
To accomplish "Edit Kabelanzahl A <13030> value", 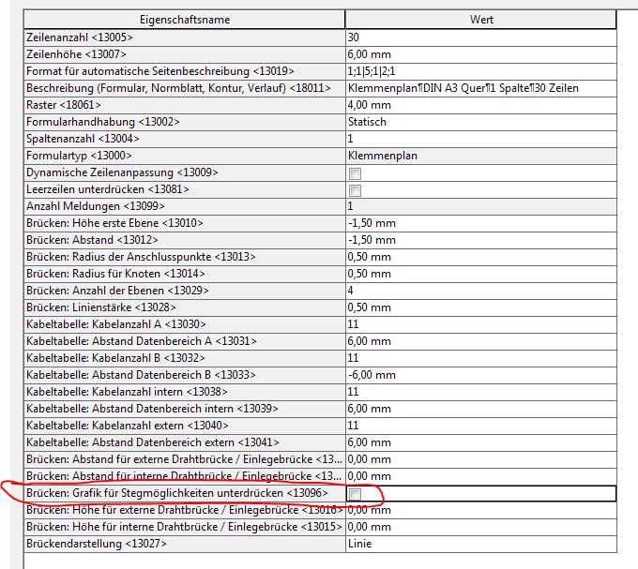I will (481, 324).
